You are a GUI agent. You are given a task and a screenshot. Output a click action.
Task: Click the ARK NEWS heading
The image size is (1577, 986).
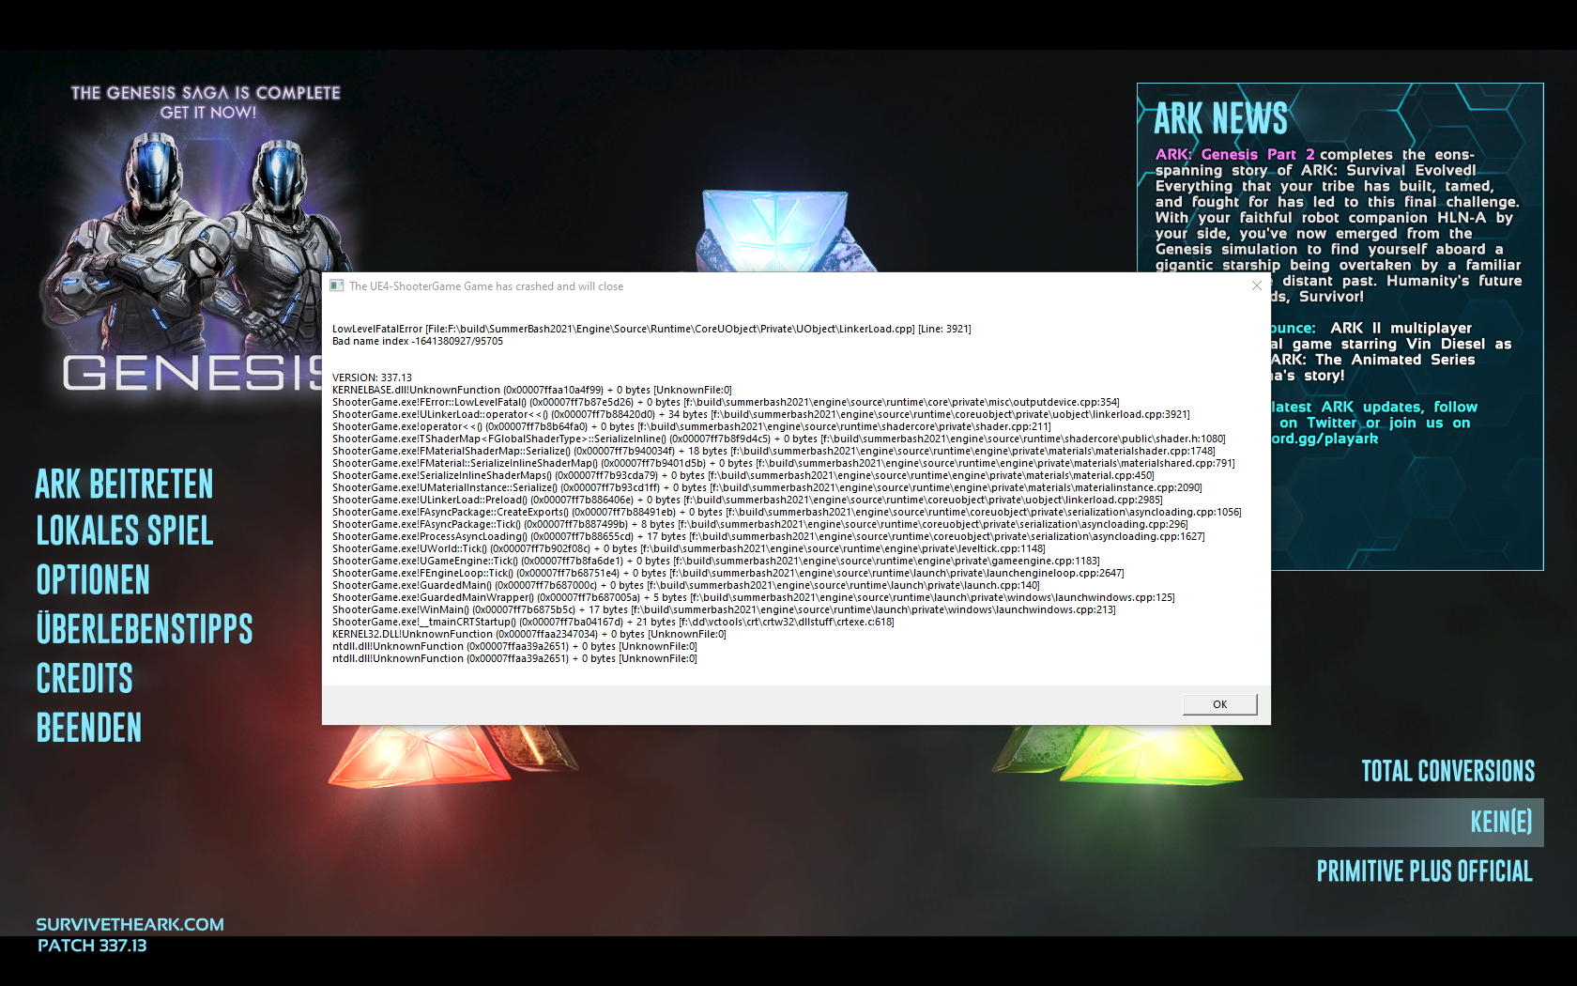click(1220, 119)
